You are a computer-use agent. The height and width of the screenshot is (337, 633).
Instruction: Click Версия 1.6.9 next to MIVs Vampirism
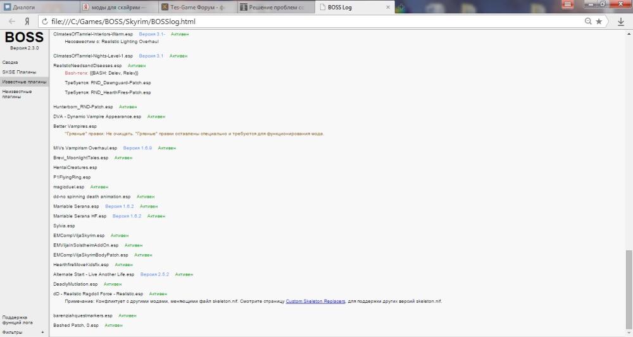click(x=137, y=148)
